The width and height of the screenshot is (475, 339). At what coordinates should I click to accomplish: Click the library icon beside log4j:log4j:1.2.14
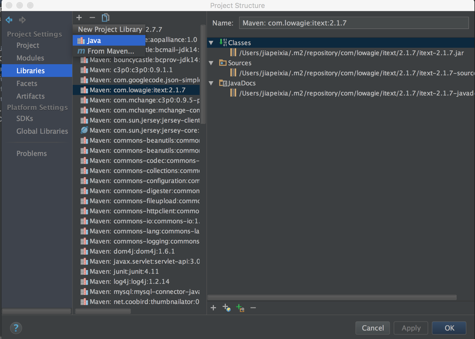click(84, 281)
